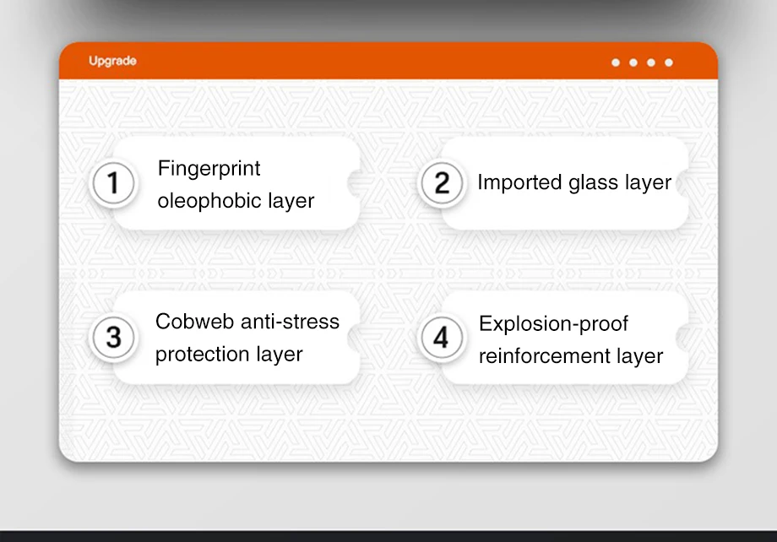Select the number 4 circle badge
777x542 pixels.
pyautogui.click(x=442, y=338)
